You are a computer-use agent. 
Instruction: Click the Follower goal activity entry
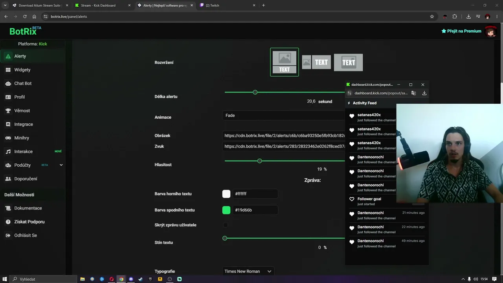coord(387,201)
